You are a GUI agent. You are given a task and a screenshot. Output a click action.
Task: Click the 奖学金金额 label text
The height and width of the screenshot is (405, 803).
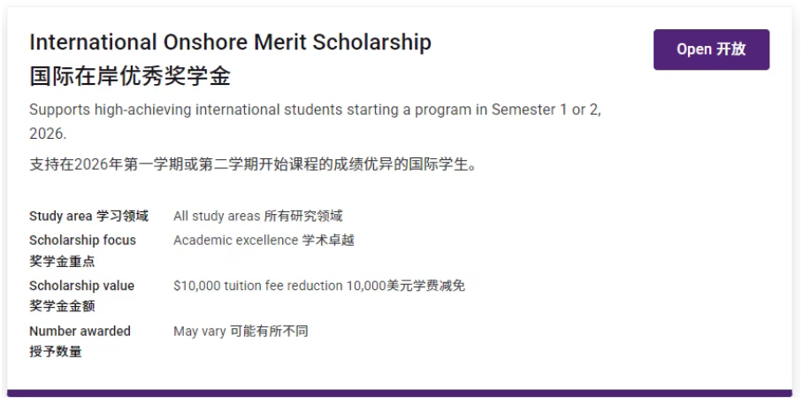[62, 306]
